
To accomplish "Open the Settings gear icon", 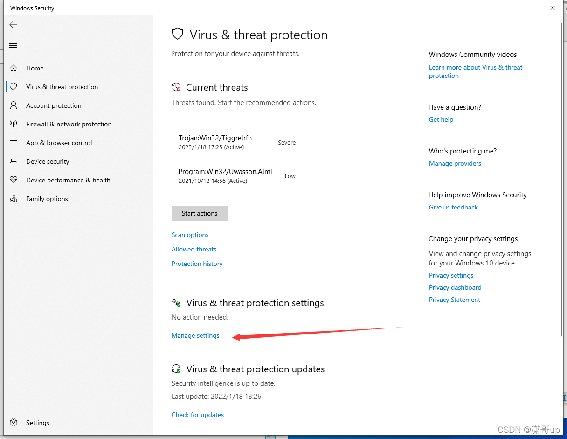I will click(x=14, y=423).
